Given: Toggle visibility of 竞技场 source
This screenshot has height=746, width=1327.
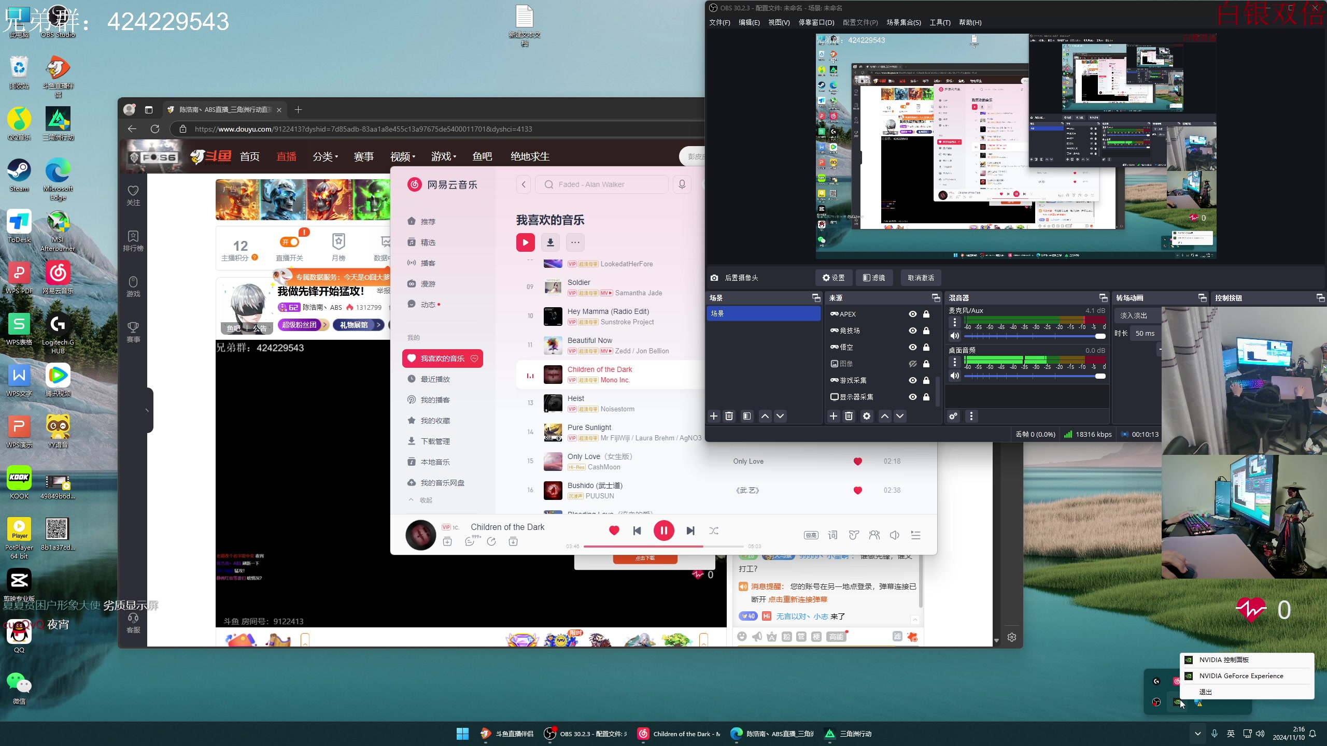Looking at the screenshot, I should pyautogui.click(x=913, y=331).
